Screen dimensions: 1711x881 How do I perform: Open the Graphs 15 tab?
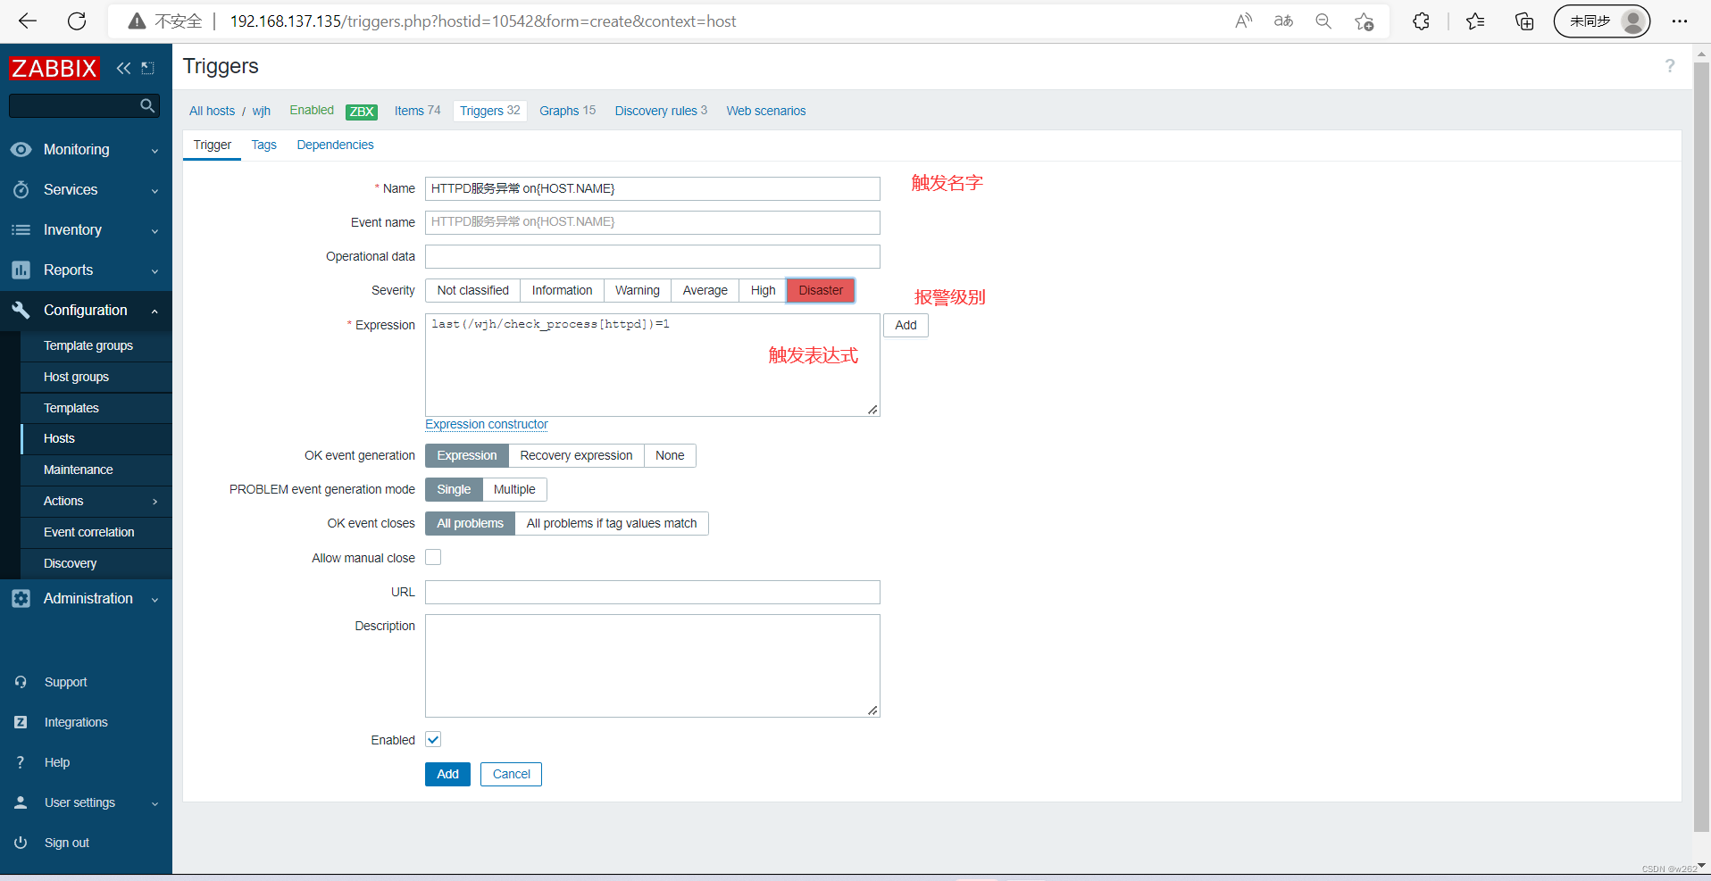567,111
